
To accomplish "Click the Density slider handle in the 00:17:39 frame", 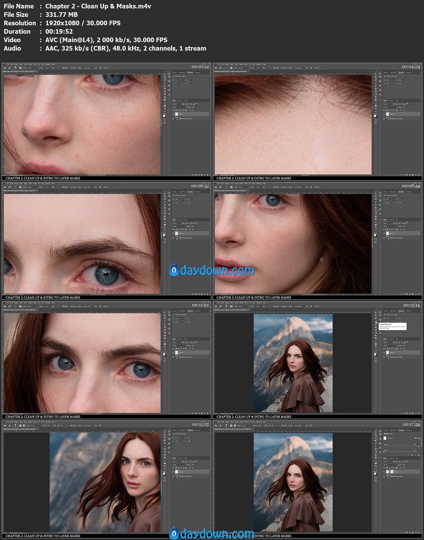I will click(419, 446).
